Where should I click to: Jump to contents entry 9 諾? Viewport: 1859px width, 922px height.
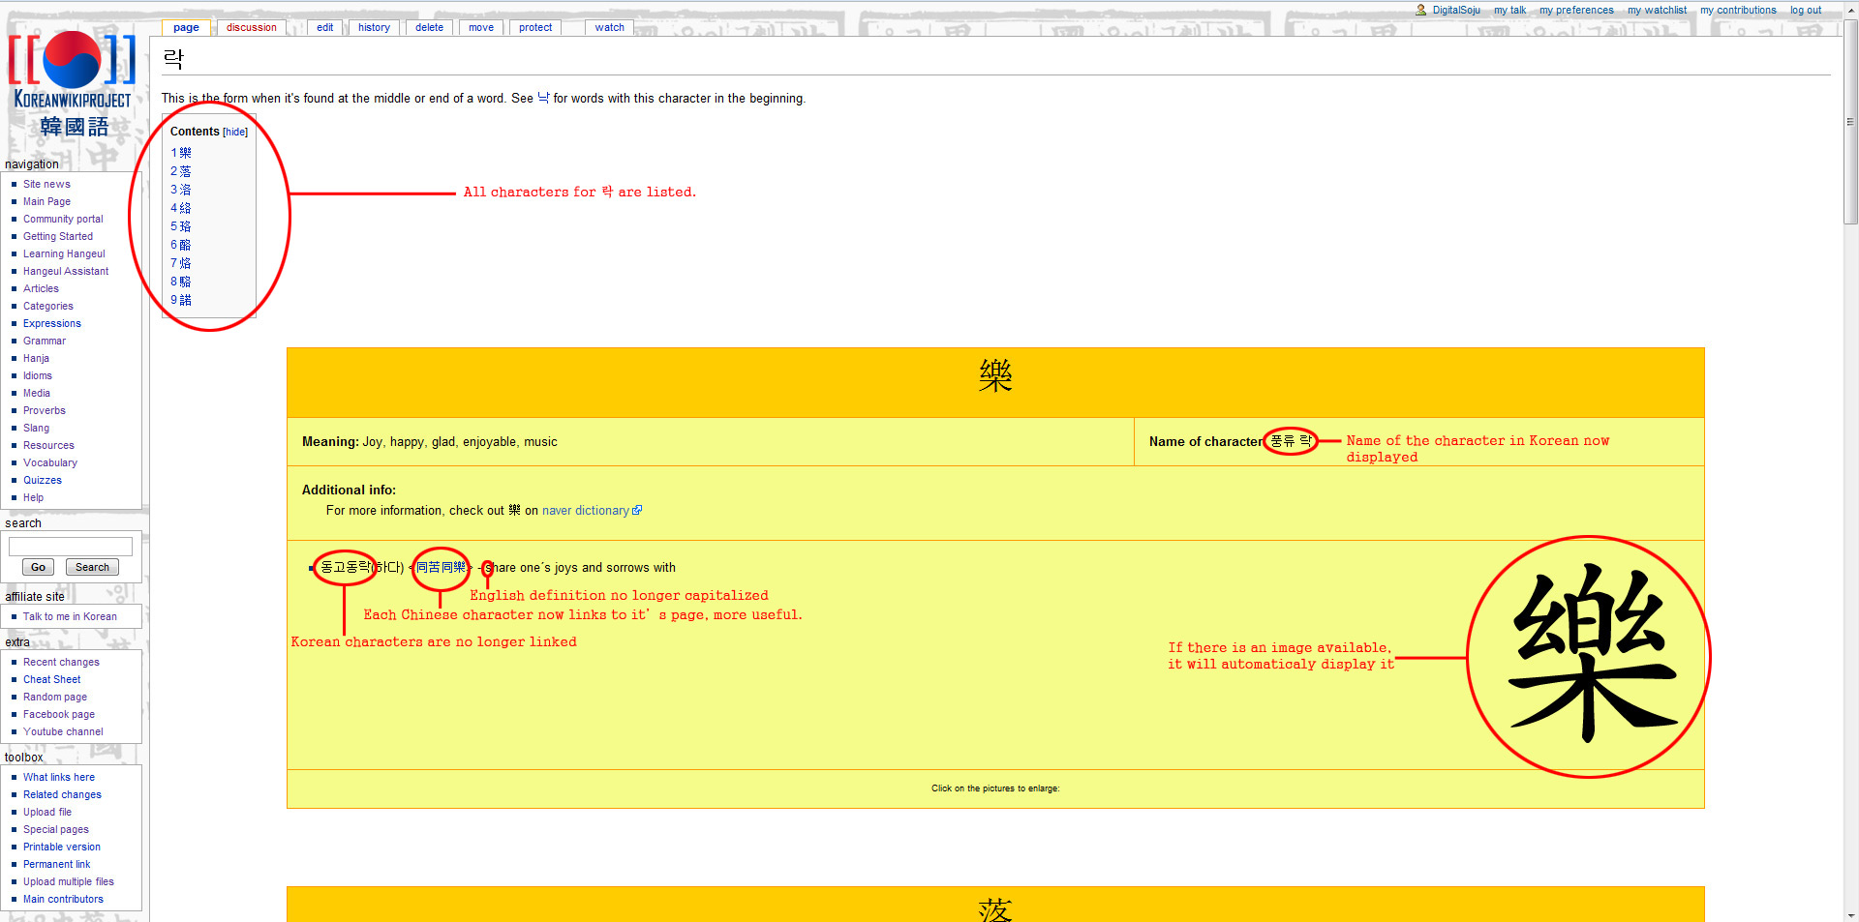pyautogui.click(x=181, y=300)
